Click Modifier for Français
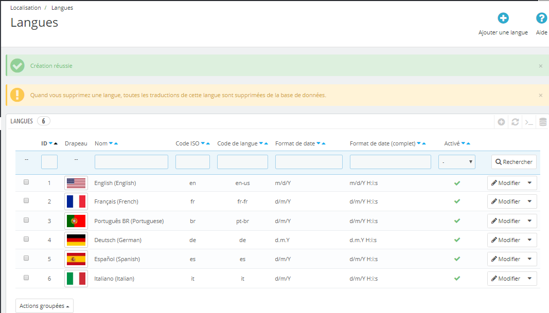Viewport: 549px width, 313px height. [506, 201]
